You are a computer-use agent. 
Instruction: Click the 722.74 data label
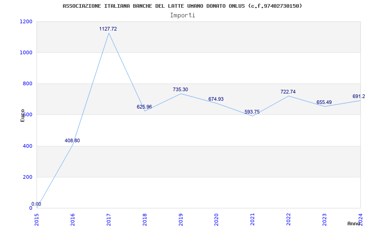(x=288, y=92)
